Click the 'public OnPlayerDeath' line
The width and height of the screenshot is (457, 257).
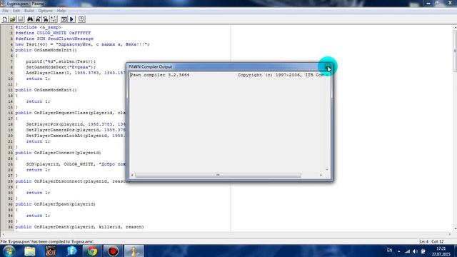[79, 227]
